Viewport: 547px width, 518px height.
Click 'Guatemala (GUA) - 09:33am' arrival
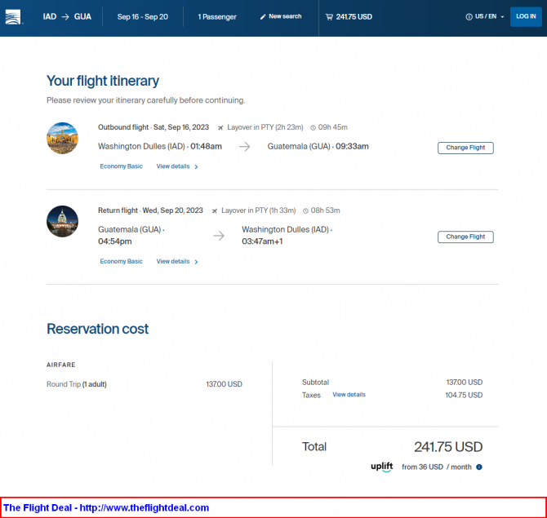[318, 146]
